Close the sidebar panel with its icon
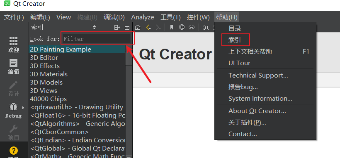This screenshot has height=158, width=340. (127, 28)
